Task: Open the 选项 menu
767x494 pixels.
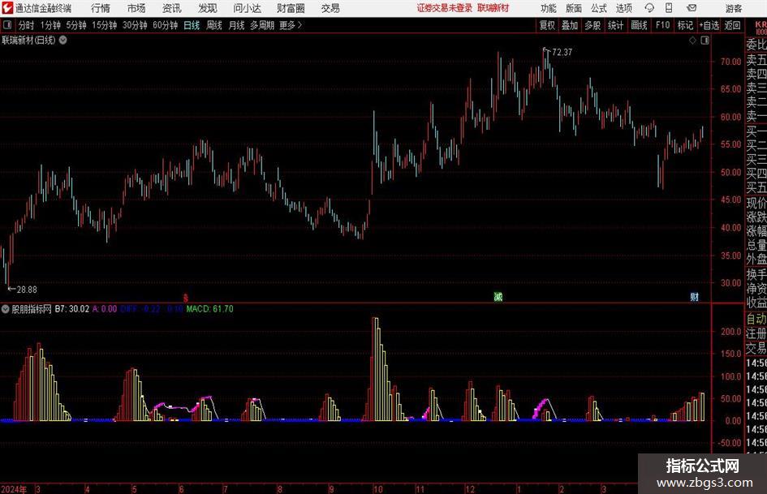Action: [x=623, y=8]
